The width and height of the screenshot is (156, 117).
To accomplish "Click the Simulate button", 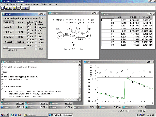I will [x=8, y=37].
